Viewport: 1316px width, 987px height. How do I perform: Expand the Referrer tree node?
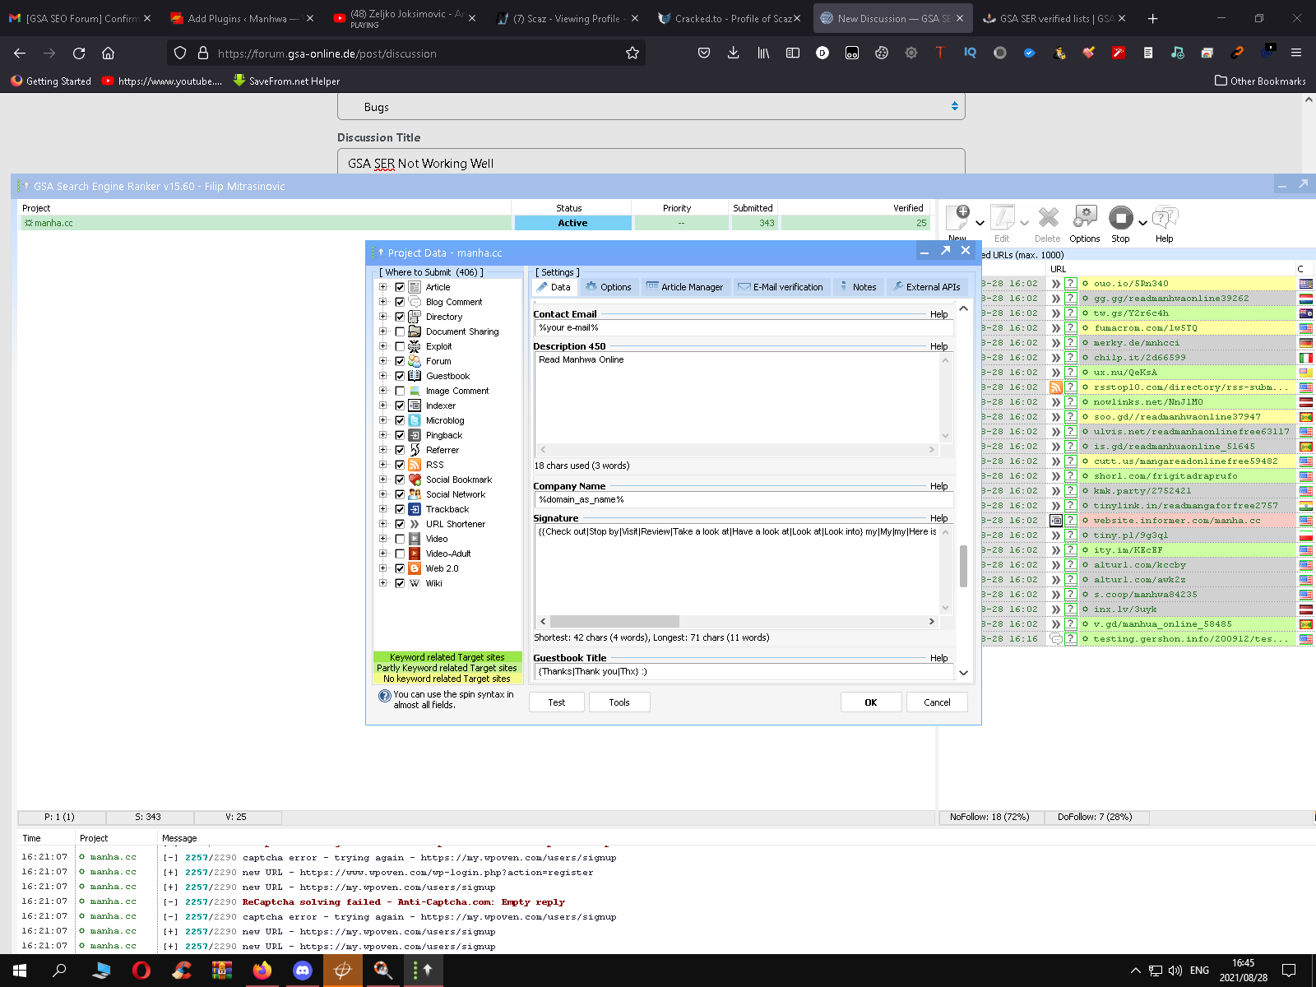[382, 450]
